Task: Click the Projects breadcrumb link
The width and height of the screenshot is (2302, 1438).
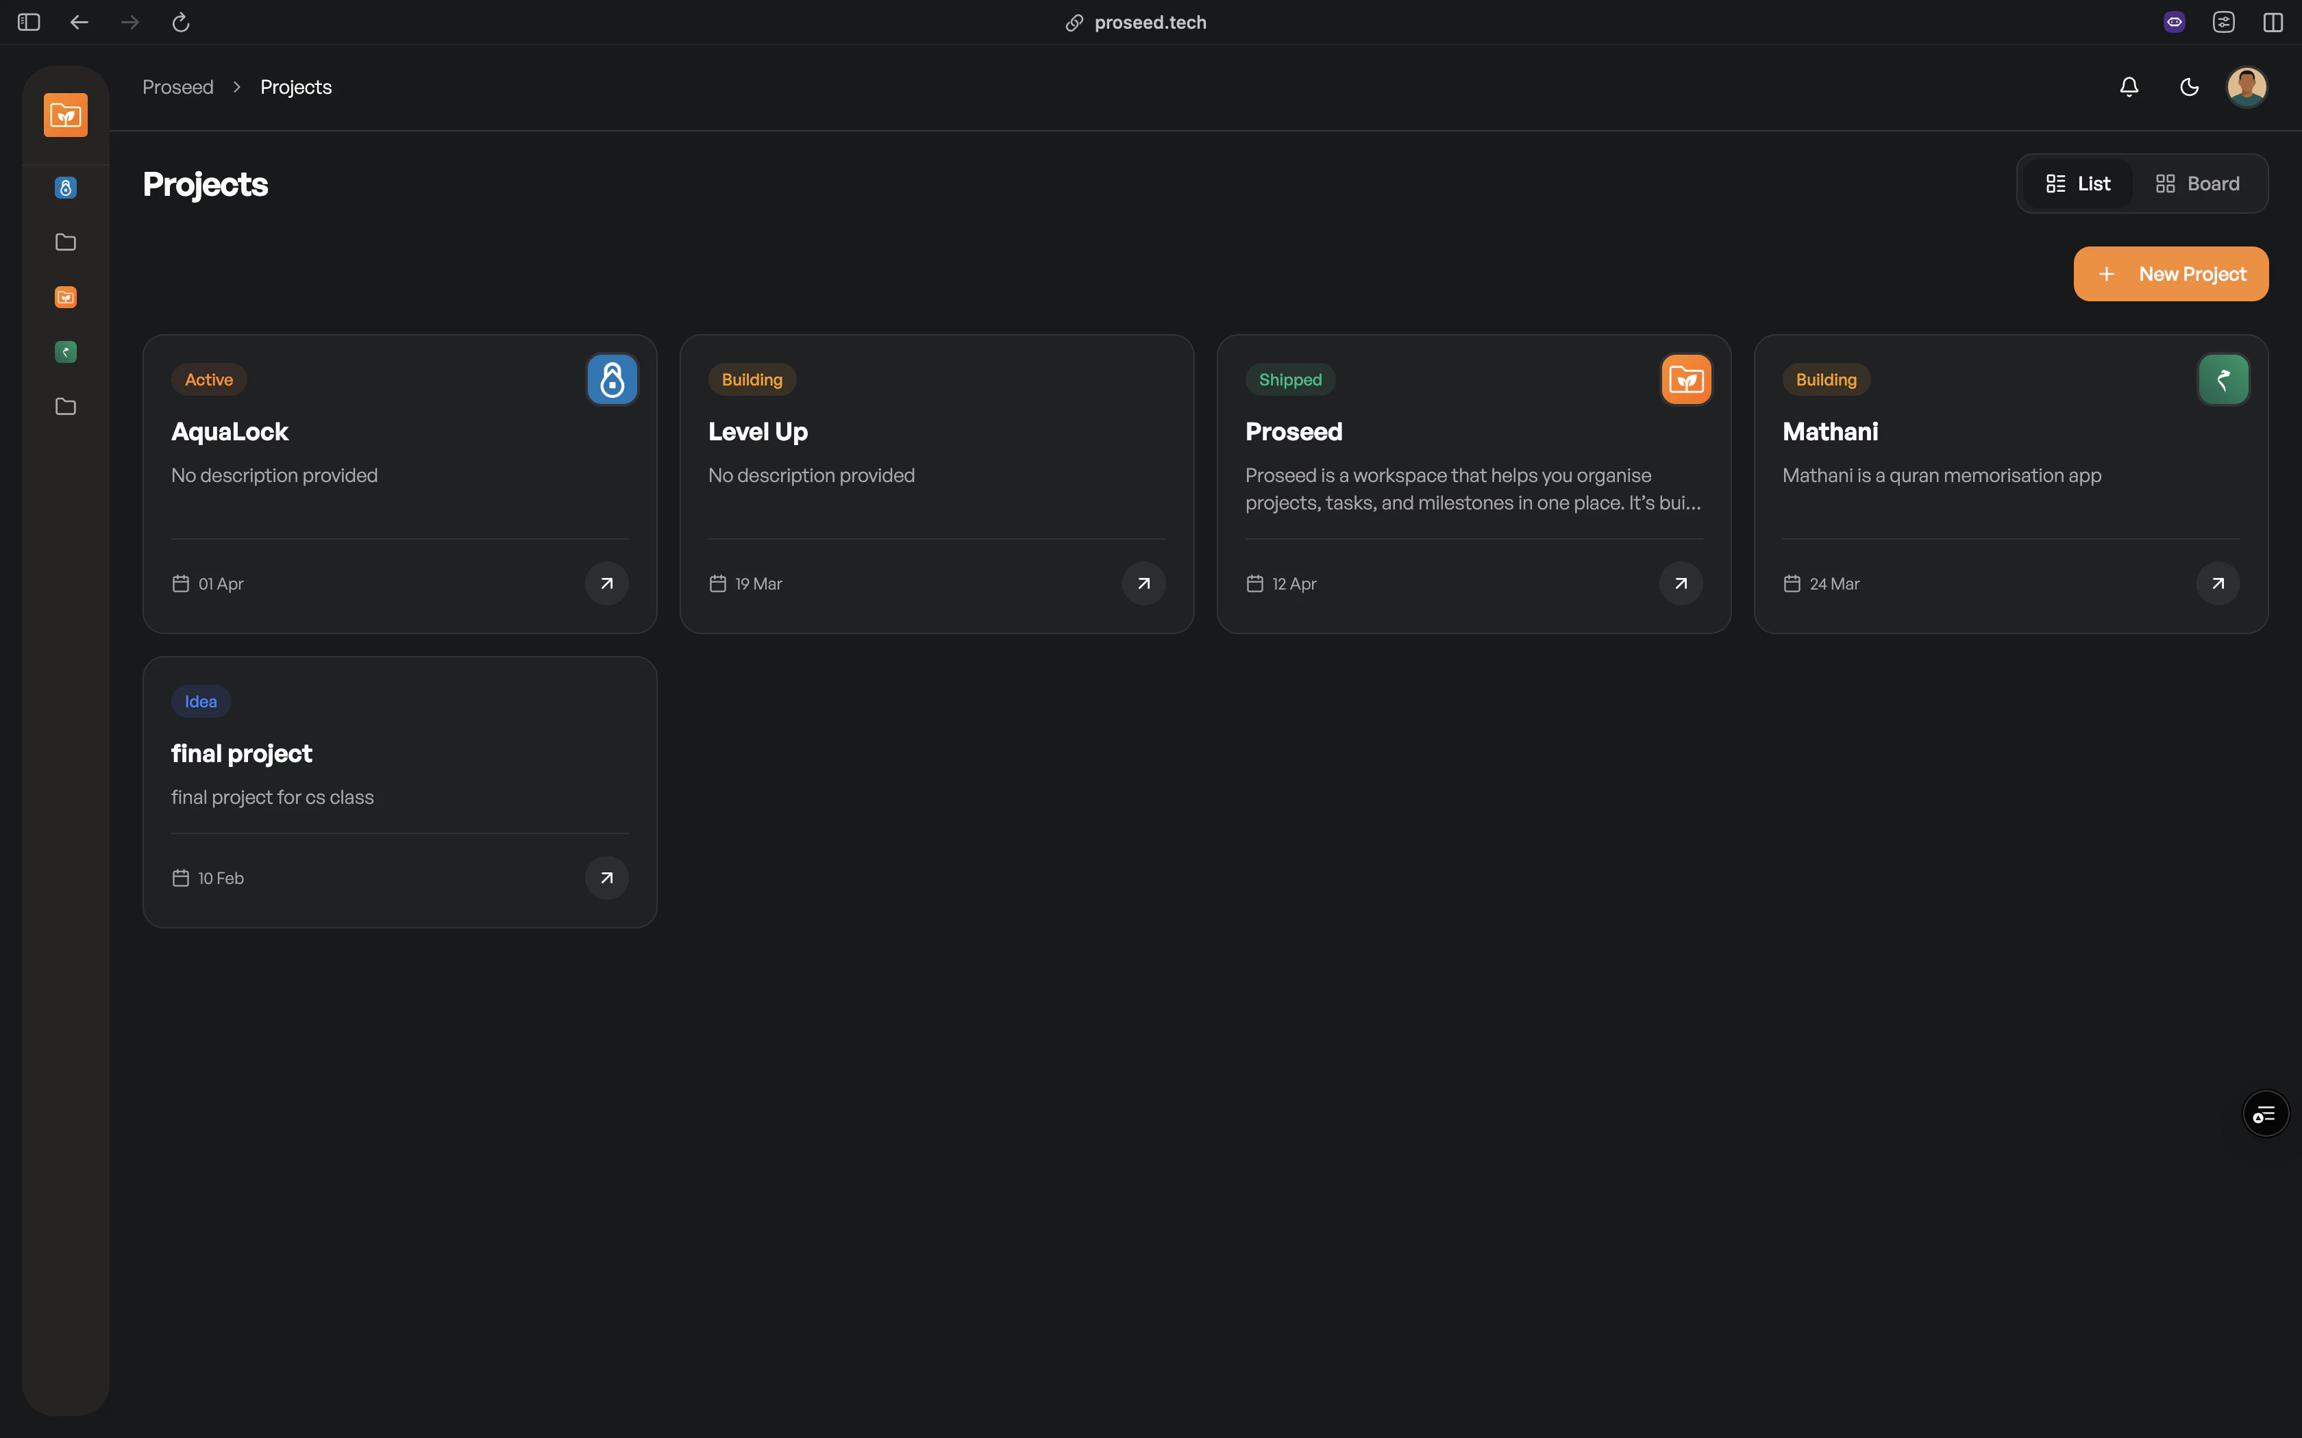Action: [x=295, y=86]
